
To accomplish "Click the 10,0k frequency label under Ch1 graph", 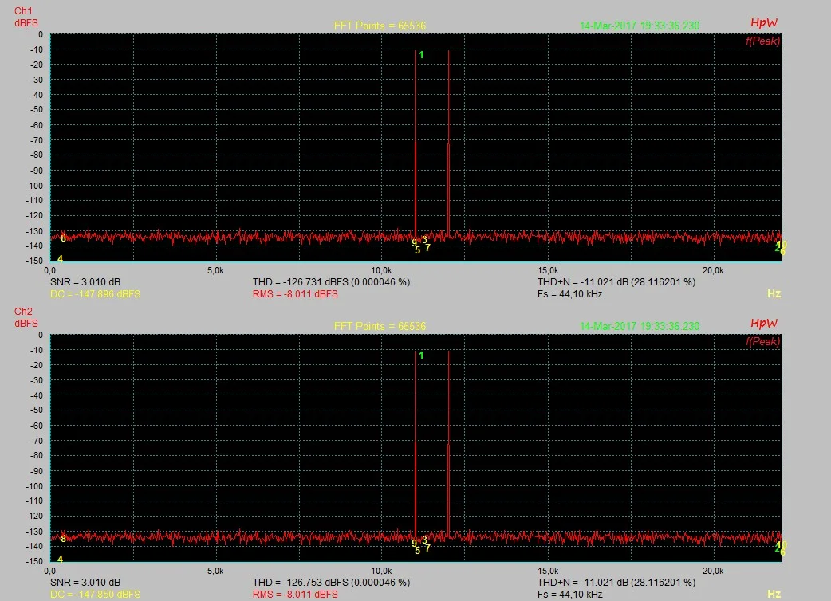I will (381, 270).
